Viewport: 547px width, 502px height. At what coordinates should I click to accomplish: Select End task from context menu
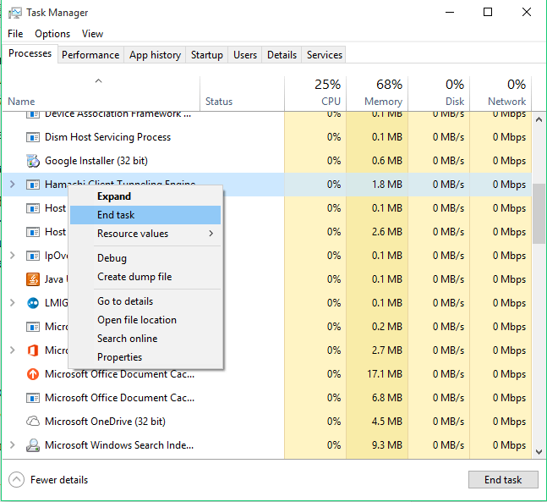116,215
